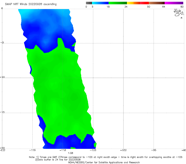The height and width of the screenshot is (164, 186).
Task: Click the gray segment of the color bar
Action: 89,3
